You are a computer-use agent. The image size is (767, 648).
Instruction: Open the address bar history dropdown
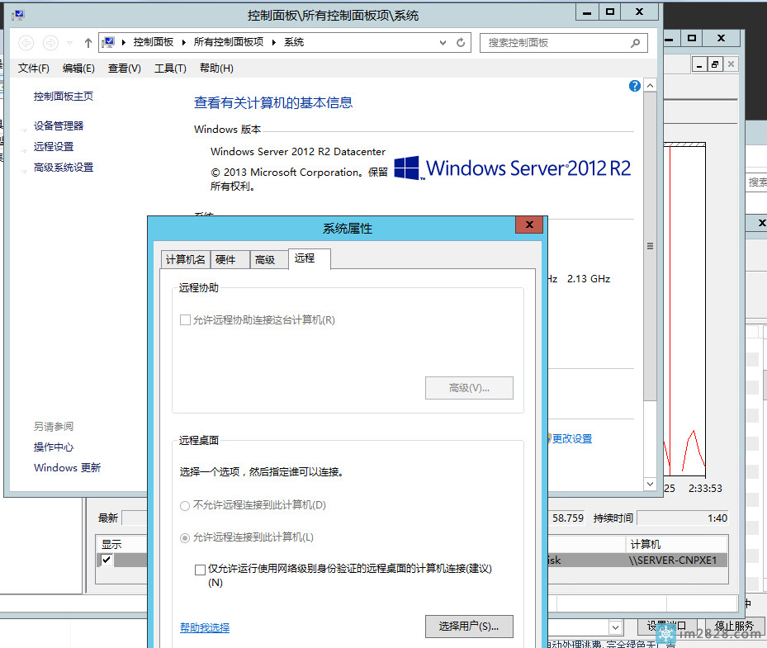pos(443,43)
